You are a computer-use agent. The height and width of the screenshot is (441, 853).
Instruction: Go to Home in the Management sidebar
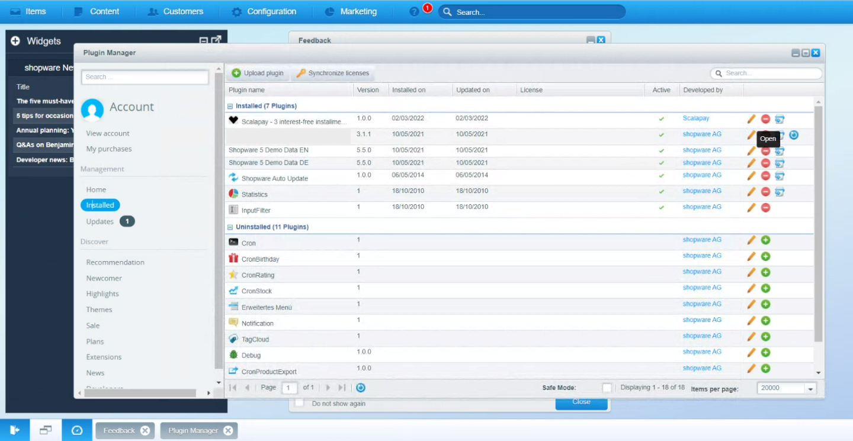coord(96,189)
